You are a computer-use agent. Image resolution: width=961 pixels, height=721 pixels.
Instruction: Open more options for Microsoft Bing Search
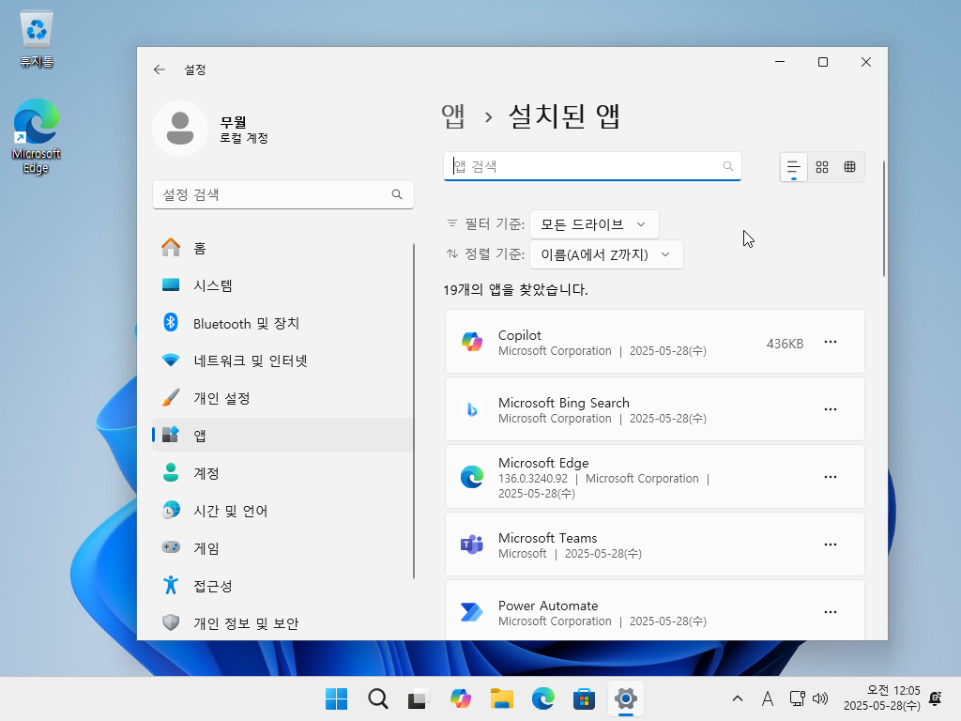831,409
